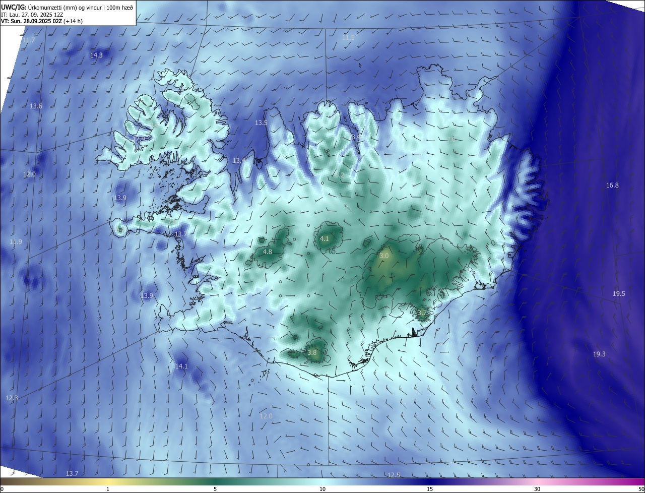Image resolution: width=645 pixels, height=493 pixels.
Task: Click the '50' tick on the color scale
Action: pos(641,489)
